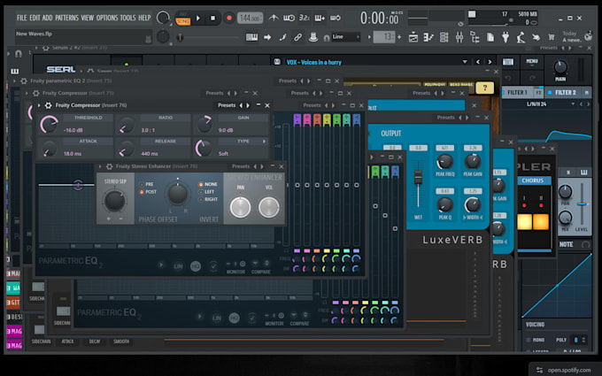602x376 pixels.
Task: Toggle HQ button in front Parametric EQ 2
Action: pos(196,266)
